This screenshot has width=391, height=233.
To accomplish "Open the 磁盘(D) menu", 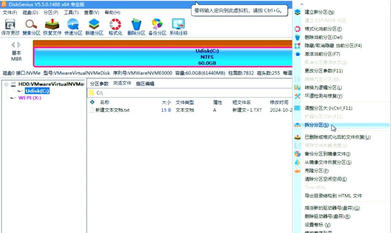I will point(30,12).
